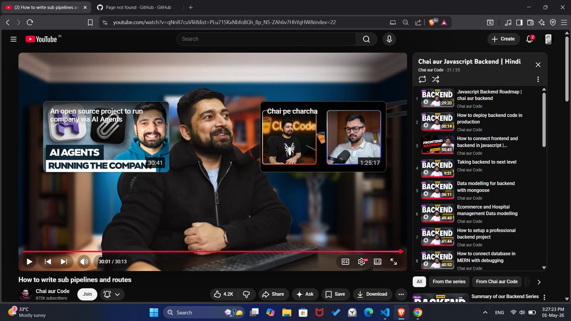Open the 'AI Agents running the company' end card
Screen dimensions: 571x321
coord(106,136)
